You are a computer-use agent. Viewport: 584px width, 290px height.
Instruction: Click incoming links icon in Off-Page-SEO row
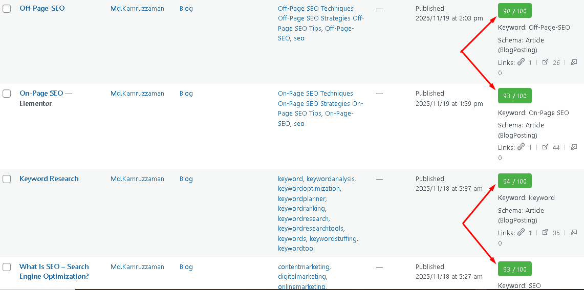click(x=574, y=62)
